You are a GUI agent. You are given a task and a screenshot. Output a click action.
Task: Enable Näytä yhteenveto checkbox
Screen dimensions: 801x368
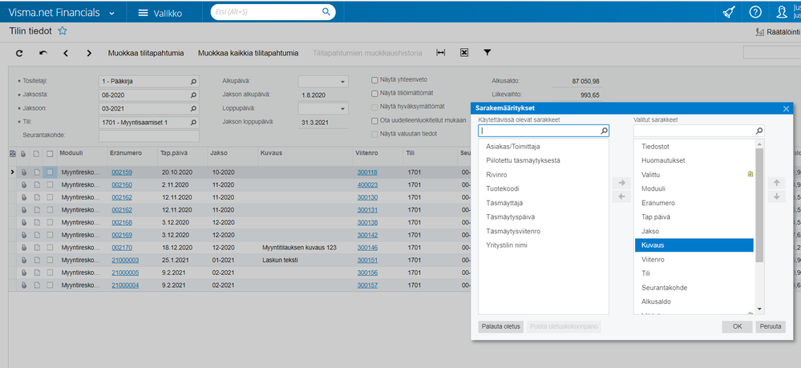pyautogui.click(x=374, y=80)
